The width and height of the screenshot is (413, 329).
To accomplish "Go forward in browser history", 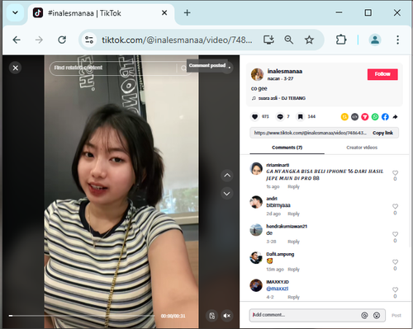I will pos(39,40).
